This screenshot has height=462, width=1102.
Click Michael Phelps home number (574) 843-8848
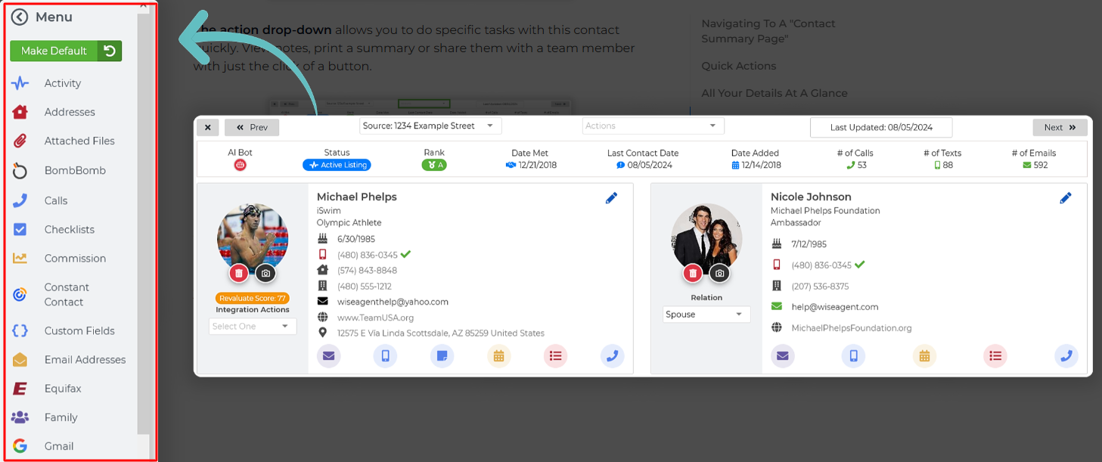click(367, 271)
